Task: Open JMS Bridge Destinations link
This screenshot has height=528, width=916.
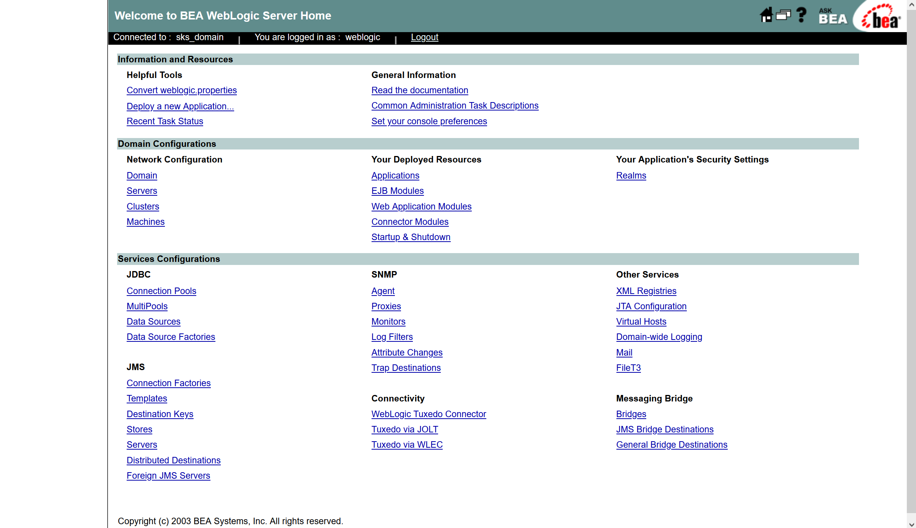Action: click(665, 429)
